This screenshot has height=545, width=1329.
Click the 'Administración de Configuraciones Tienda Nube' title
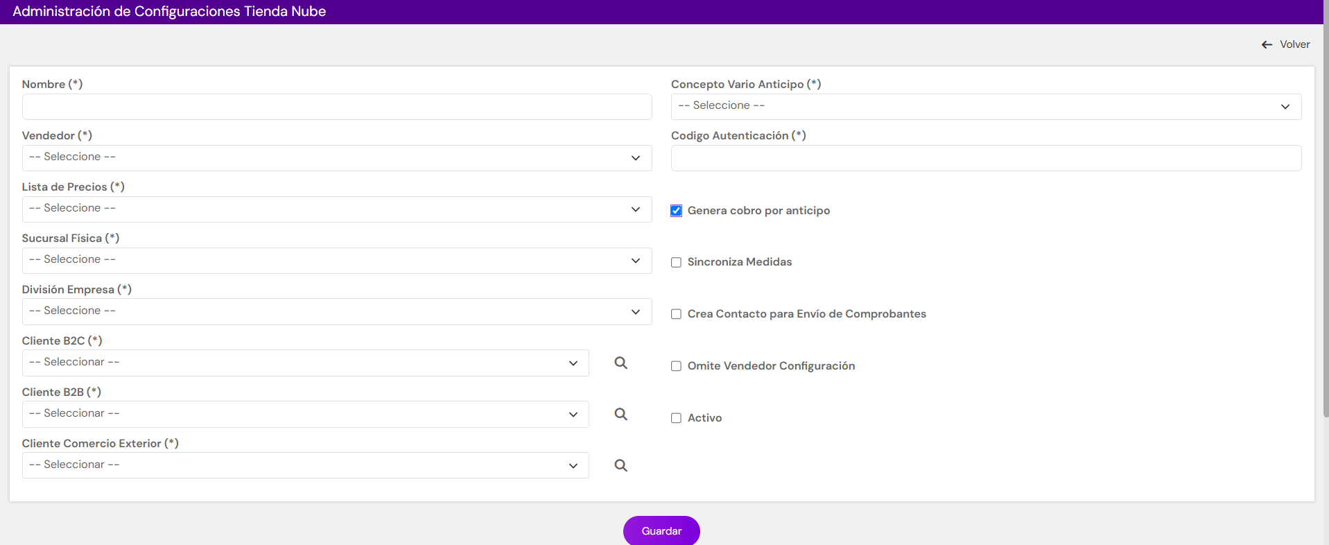[169, 12]
